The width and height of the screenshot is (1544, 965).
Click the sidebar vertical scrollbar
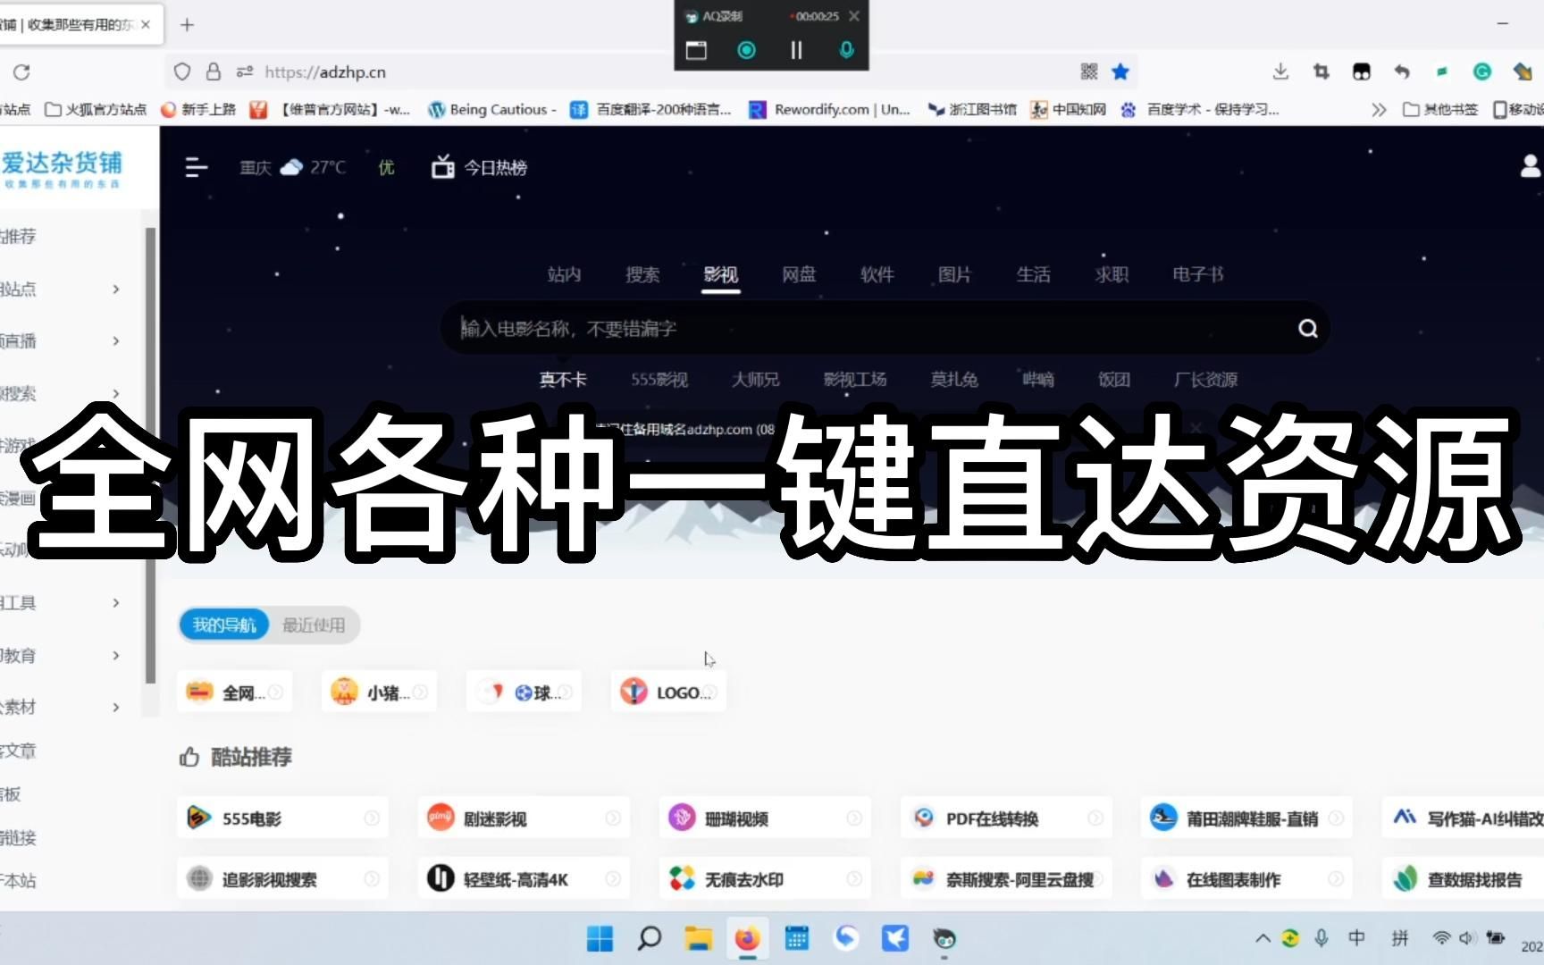point(150,456)
